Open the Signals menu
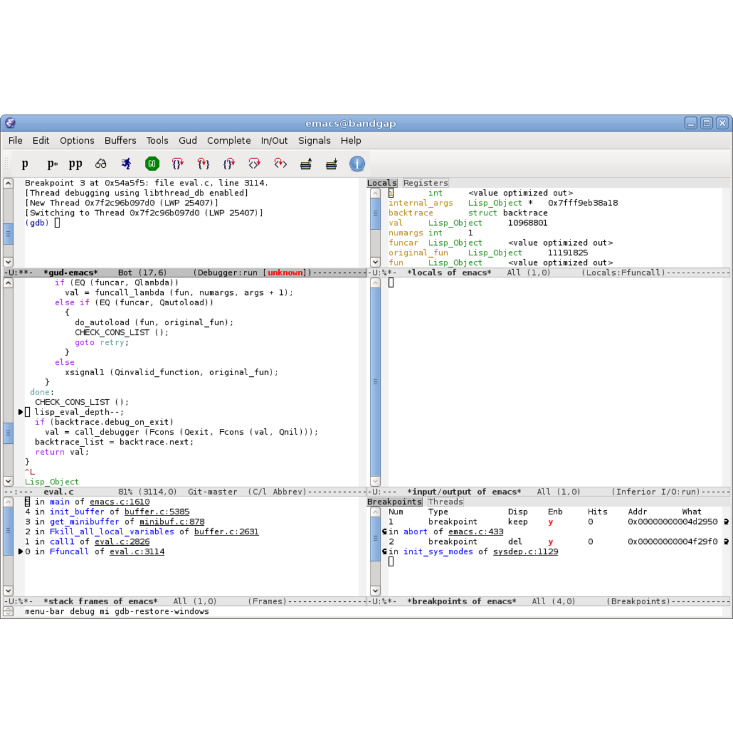733x733 pixels. pos(314,140)
